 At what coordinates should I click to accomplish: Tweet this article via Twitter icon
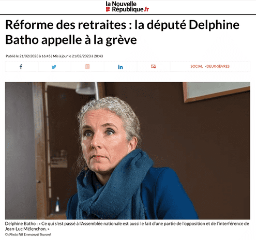coord(54,67)
